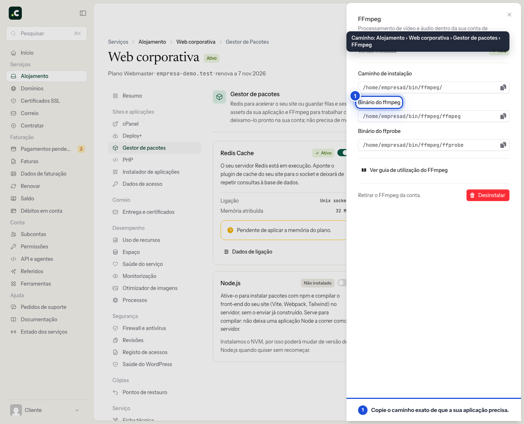Viewport: 524px width, 424px height.
Task: Open Saúde do WordPress menu item
Action: coord(155,364)
